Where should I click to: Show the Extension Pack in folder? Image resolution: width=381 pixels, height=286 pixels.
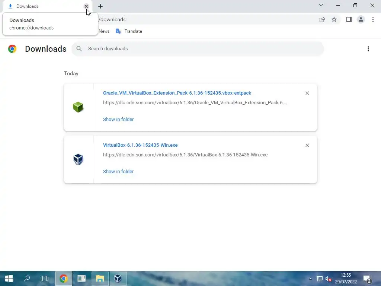pos(118,120)
